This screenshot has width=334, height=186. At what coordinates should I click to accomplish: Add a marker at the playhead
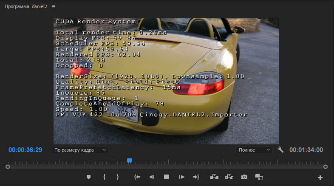pyautogui.click(x=89, y=177)
